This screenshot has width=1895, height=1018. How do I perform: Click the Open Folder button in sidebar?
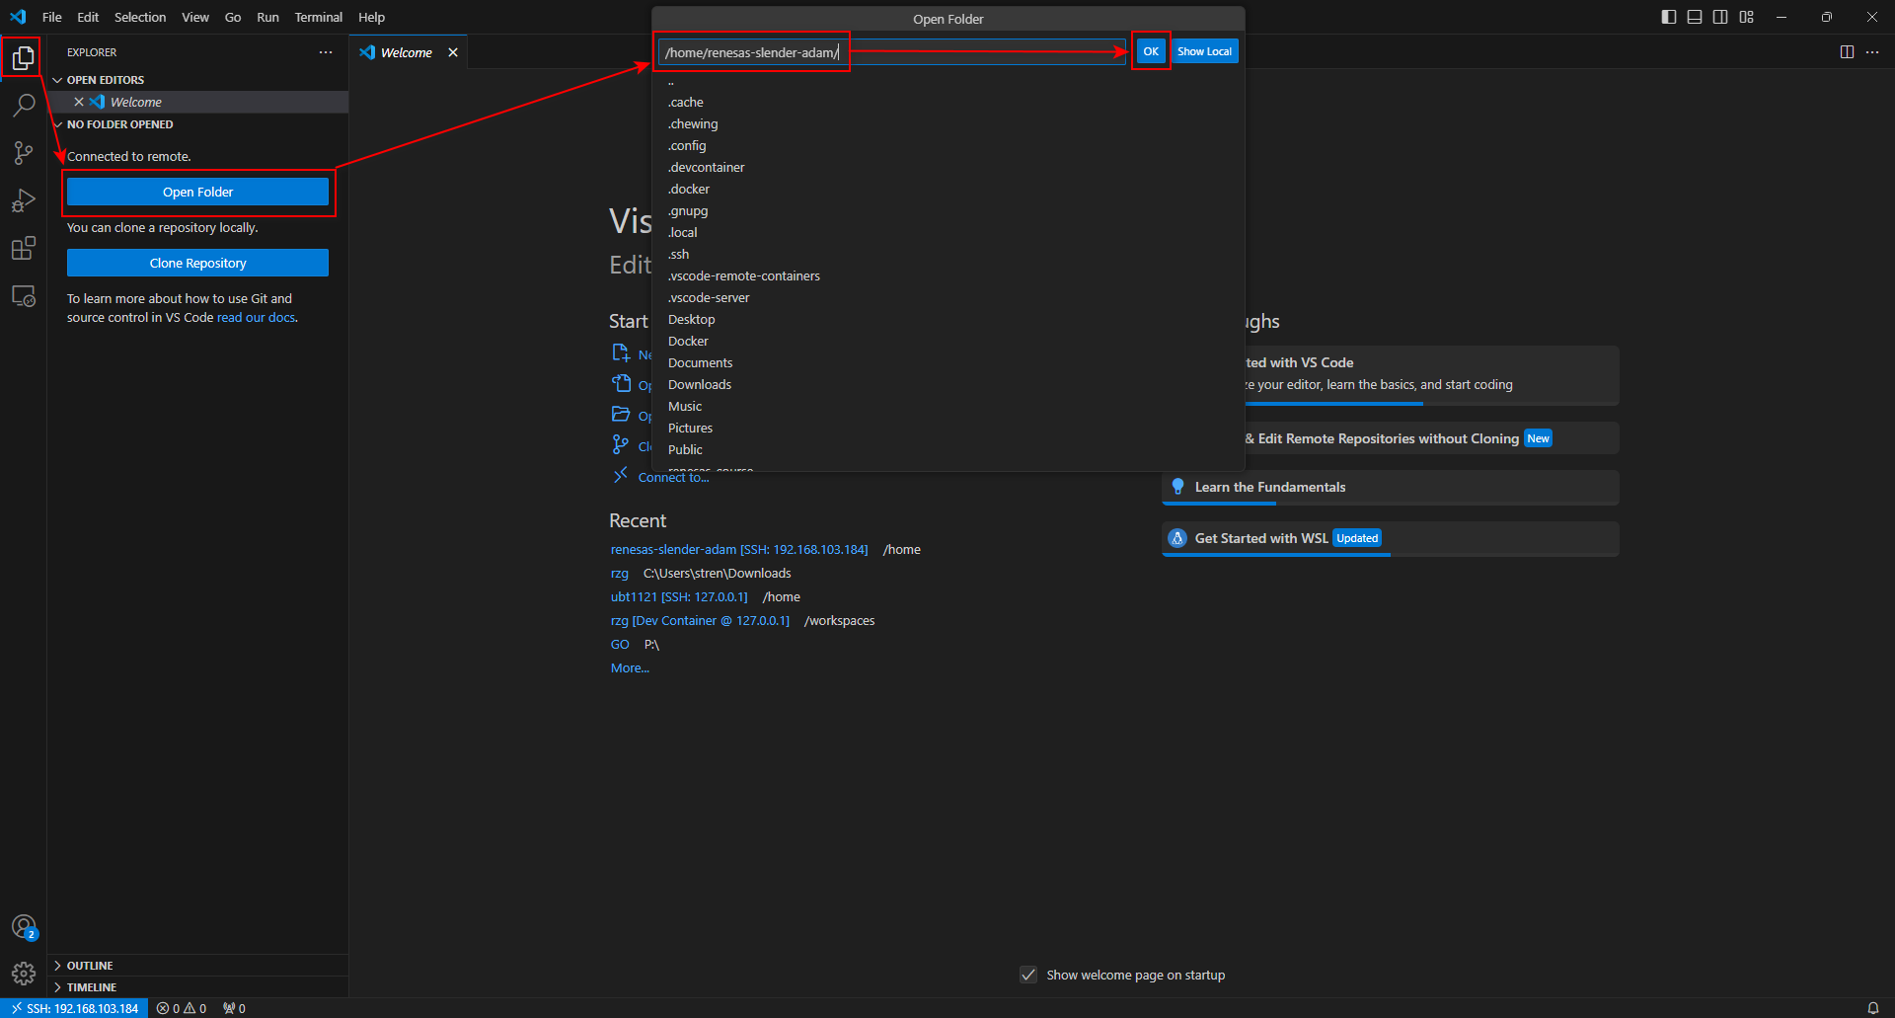[x=197, y=192]
